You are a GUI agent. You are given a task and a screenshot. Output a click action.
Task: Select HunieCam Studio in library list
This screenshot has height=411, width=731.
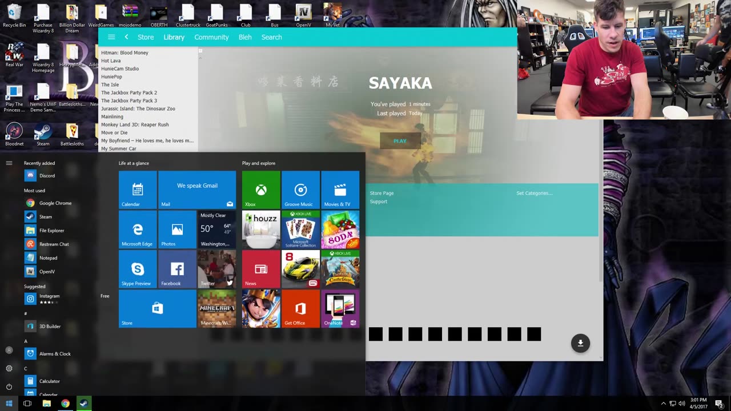tap(120, 68)
